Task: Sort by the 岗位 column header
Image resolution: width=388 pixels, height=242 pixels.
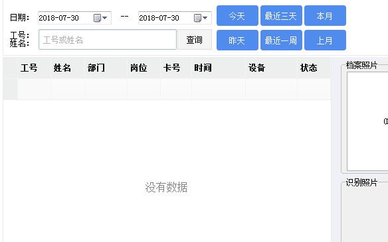Action: pyautogui.click(x=144, y=68)
